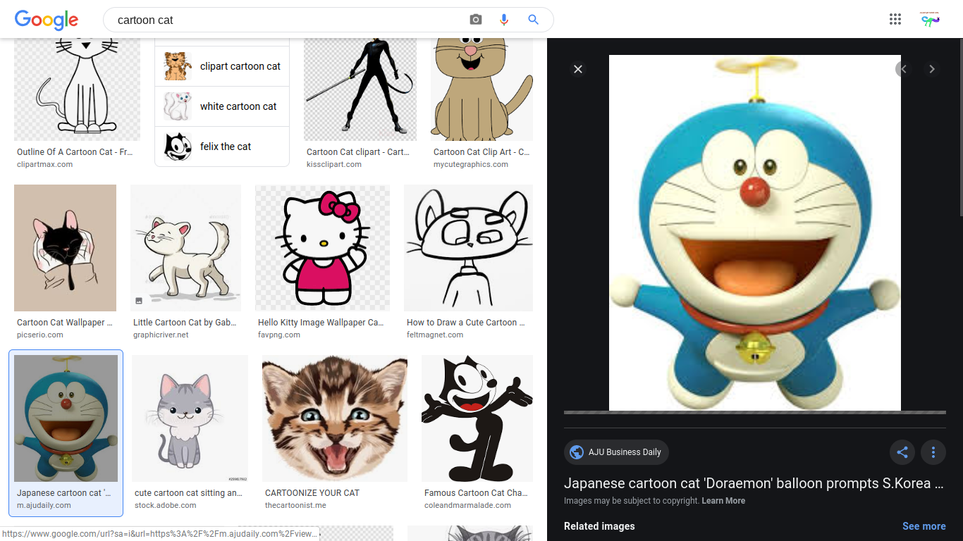
Task: Open the cat outline image thumbnail
Action: coord(77,89)
